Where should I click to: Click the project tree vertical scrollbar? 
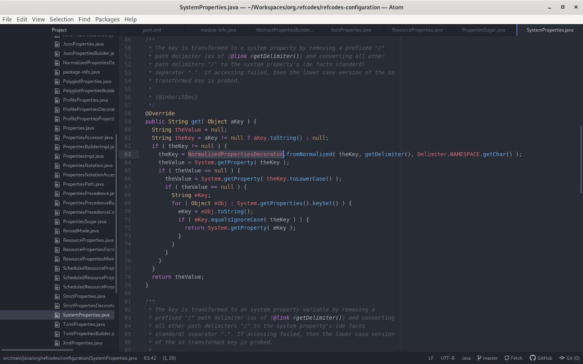(116, 213)
